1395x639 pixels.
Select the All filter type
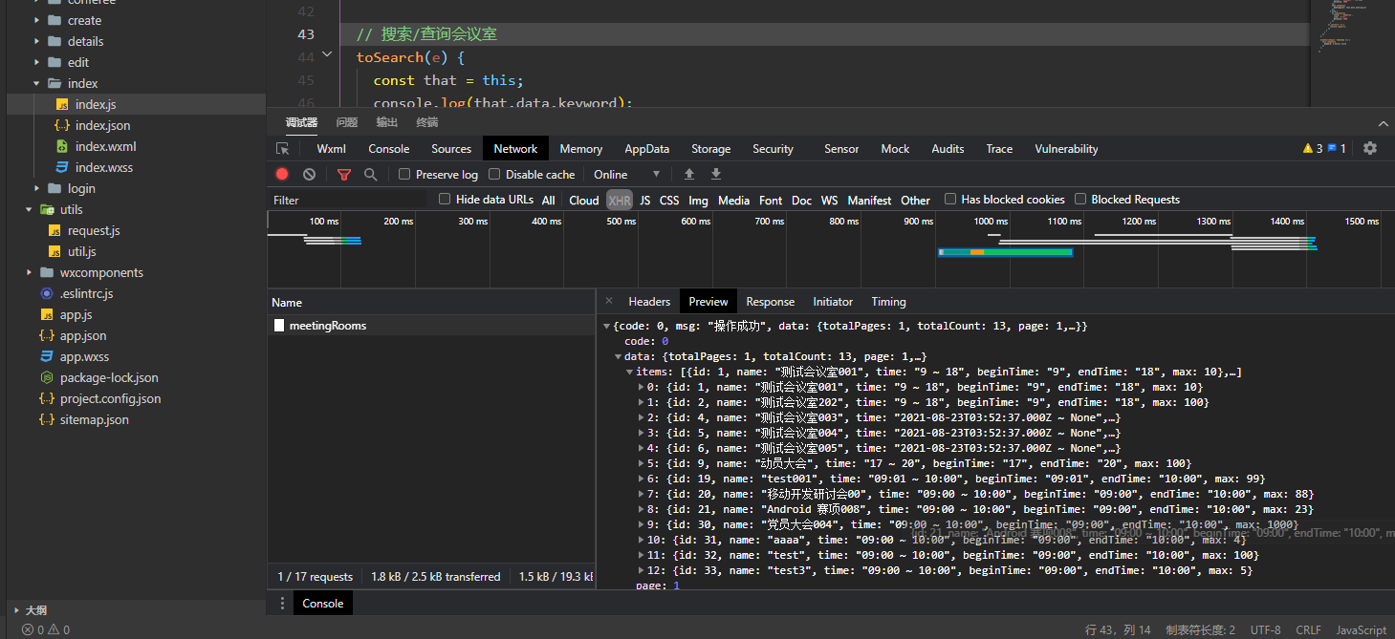549,200
